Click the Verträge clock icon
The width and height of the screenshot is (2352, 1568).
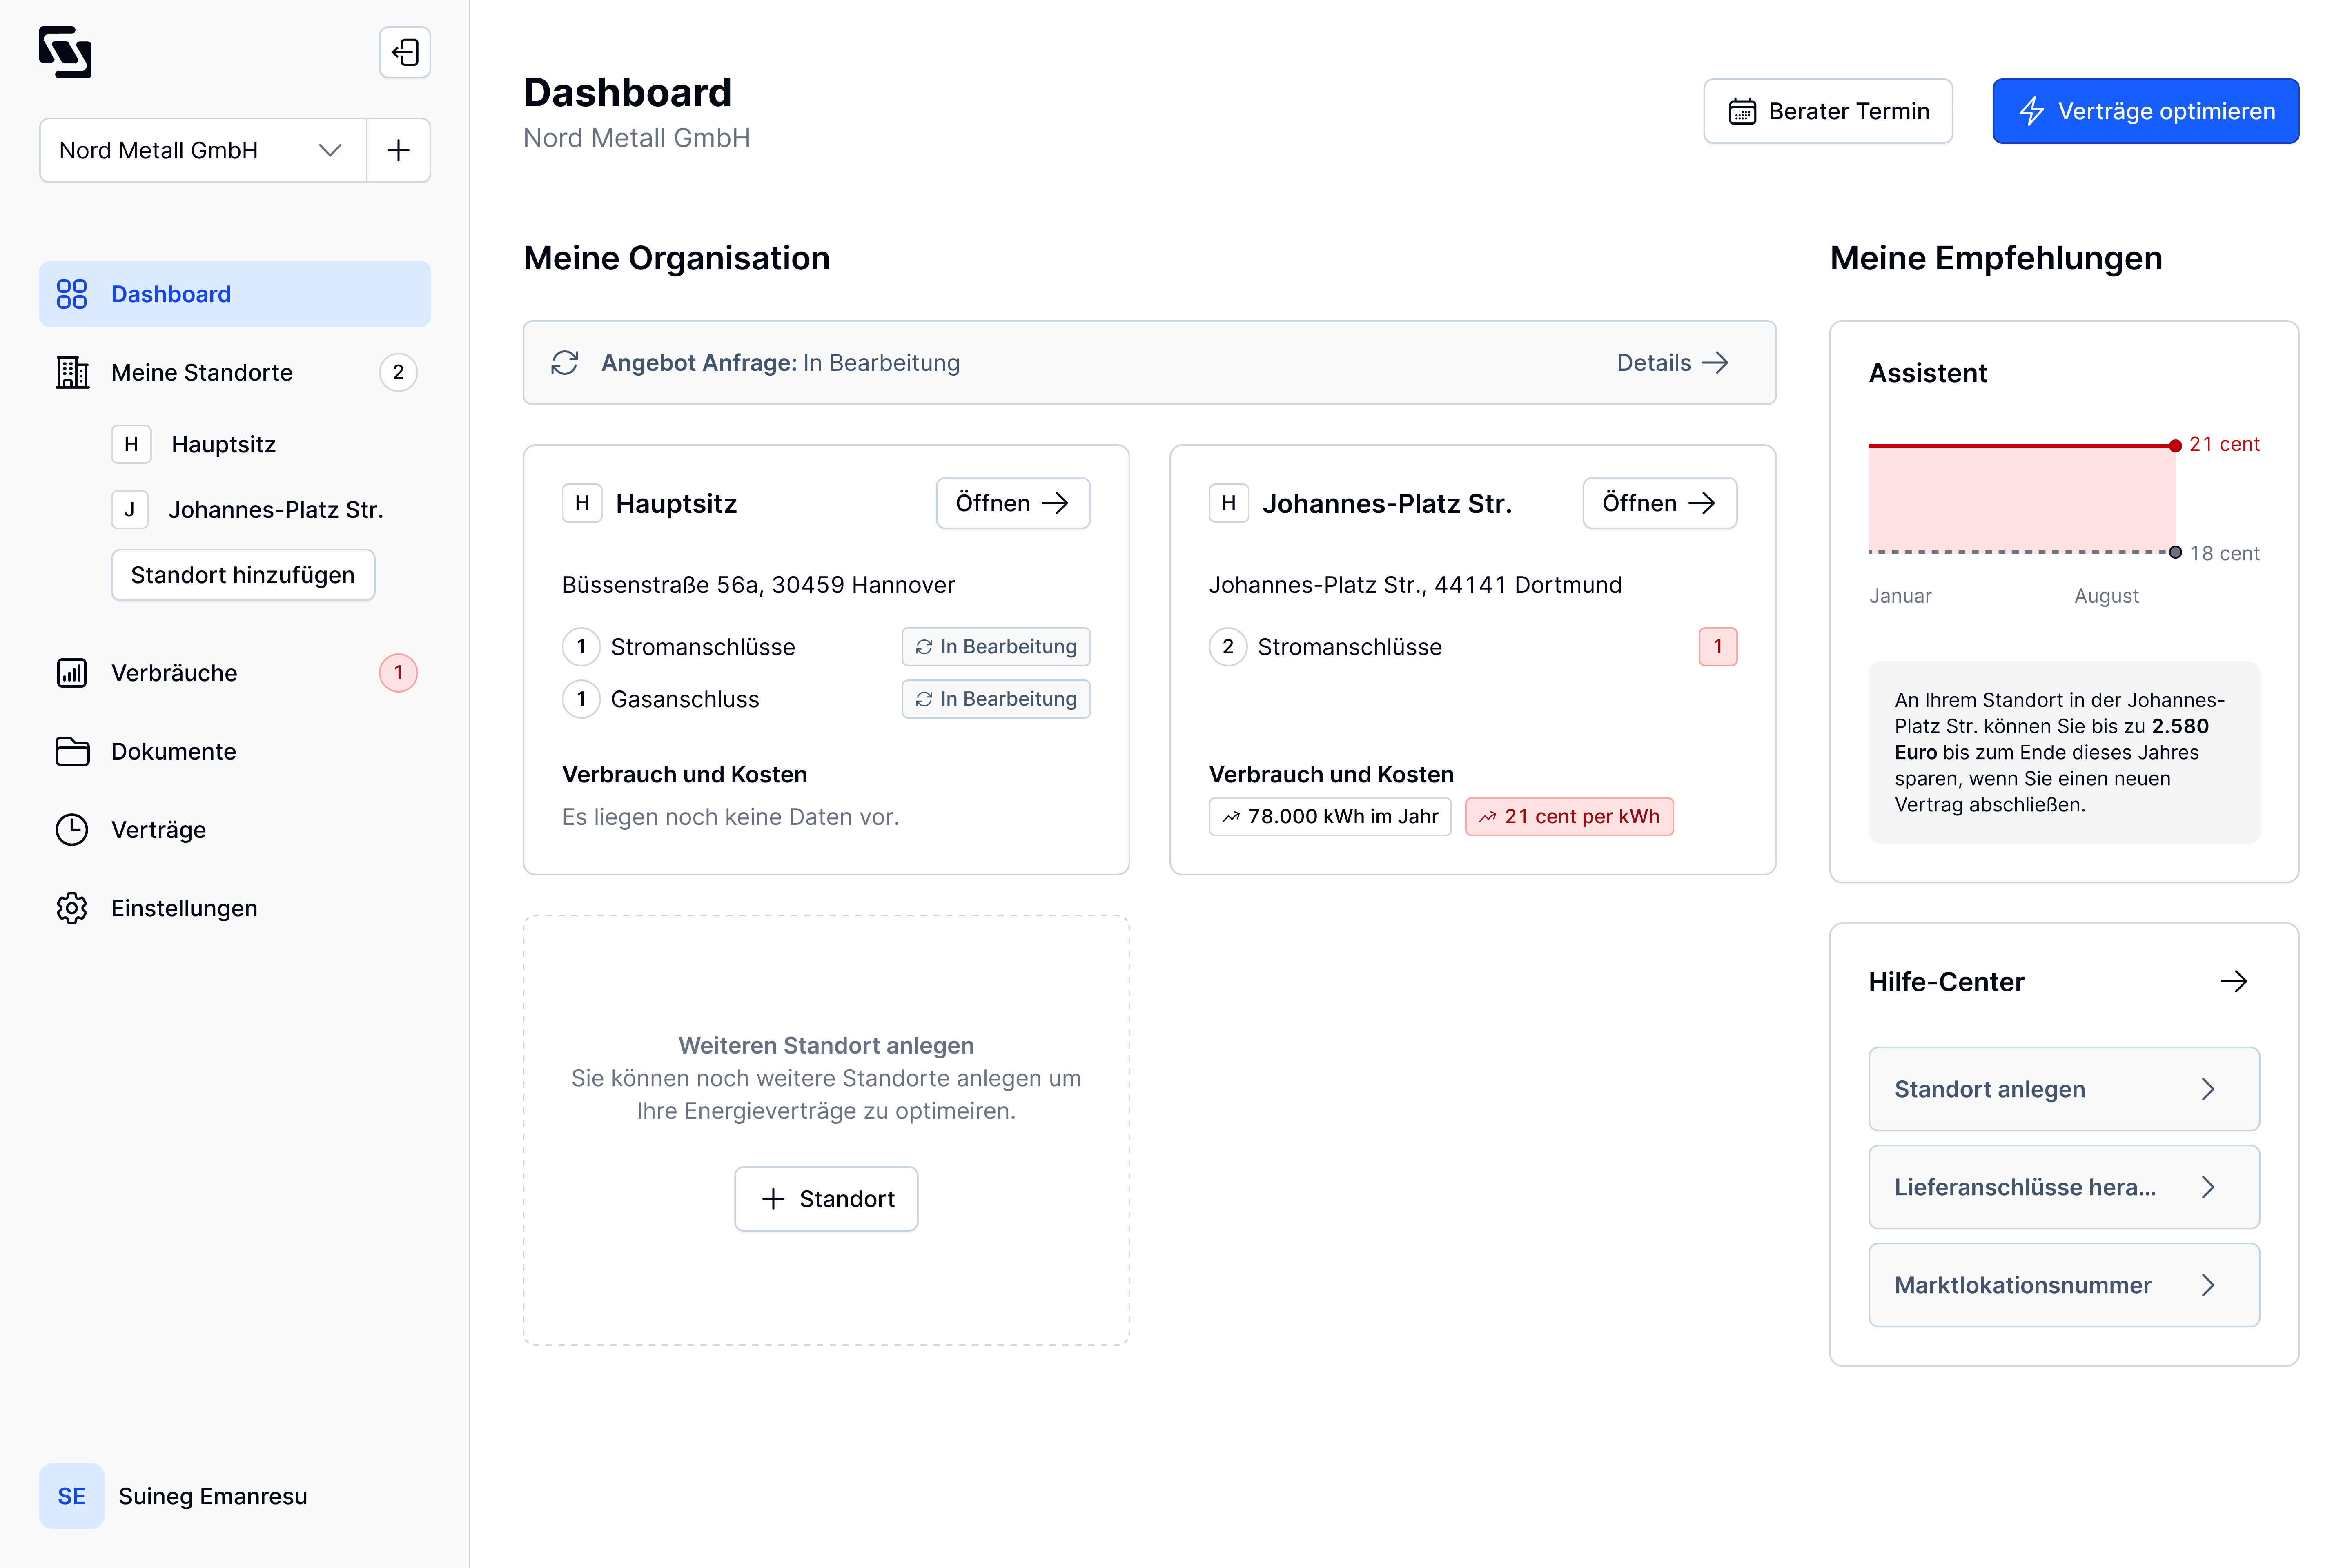72,830
